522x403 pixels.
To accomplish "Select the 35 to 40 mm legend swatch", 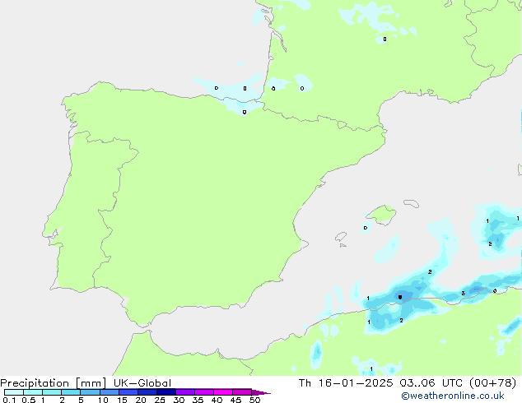I will pyautogui.click(x=203, y=392).
